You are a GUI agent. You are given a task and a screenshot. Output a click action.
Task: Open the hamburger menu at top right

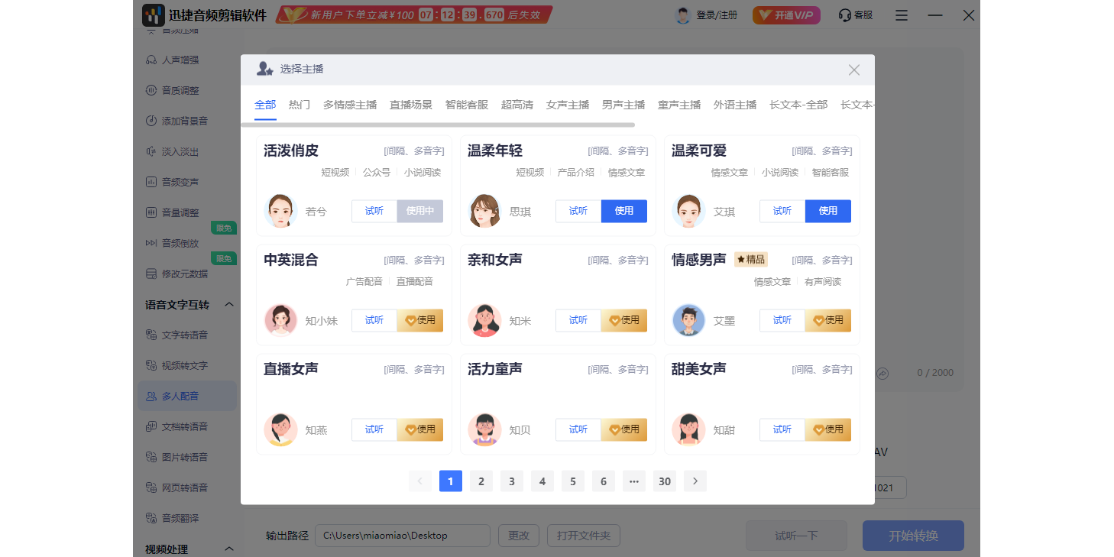coord(901,15)
